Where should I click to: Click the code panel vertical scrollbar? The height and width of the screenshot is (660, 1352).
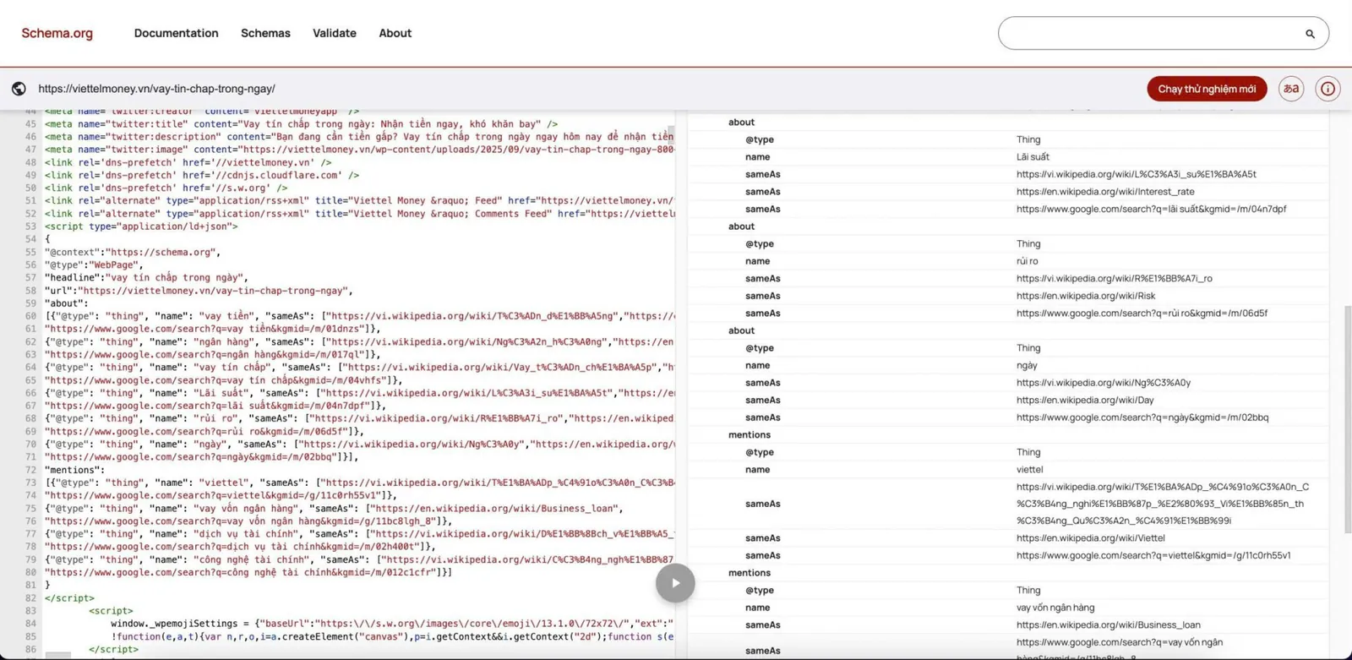pos(672,135)
